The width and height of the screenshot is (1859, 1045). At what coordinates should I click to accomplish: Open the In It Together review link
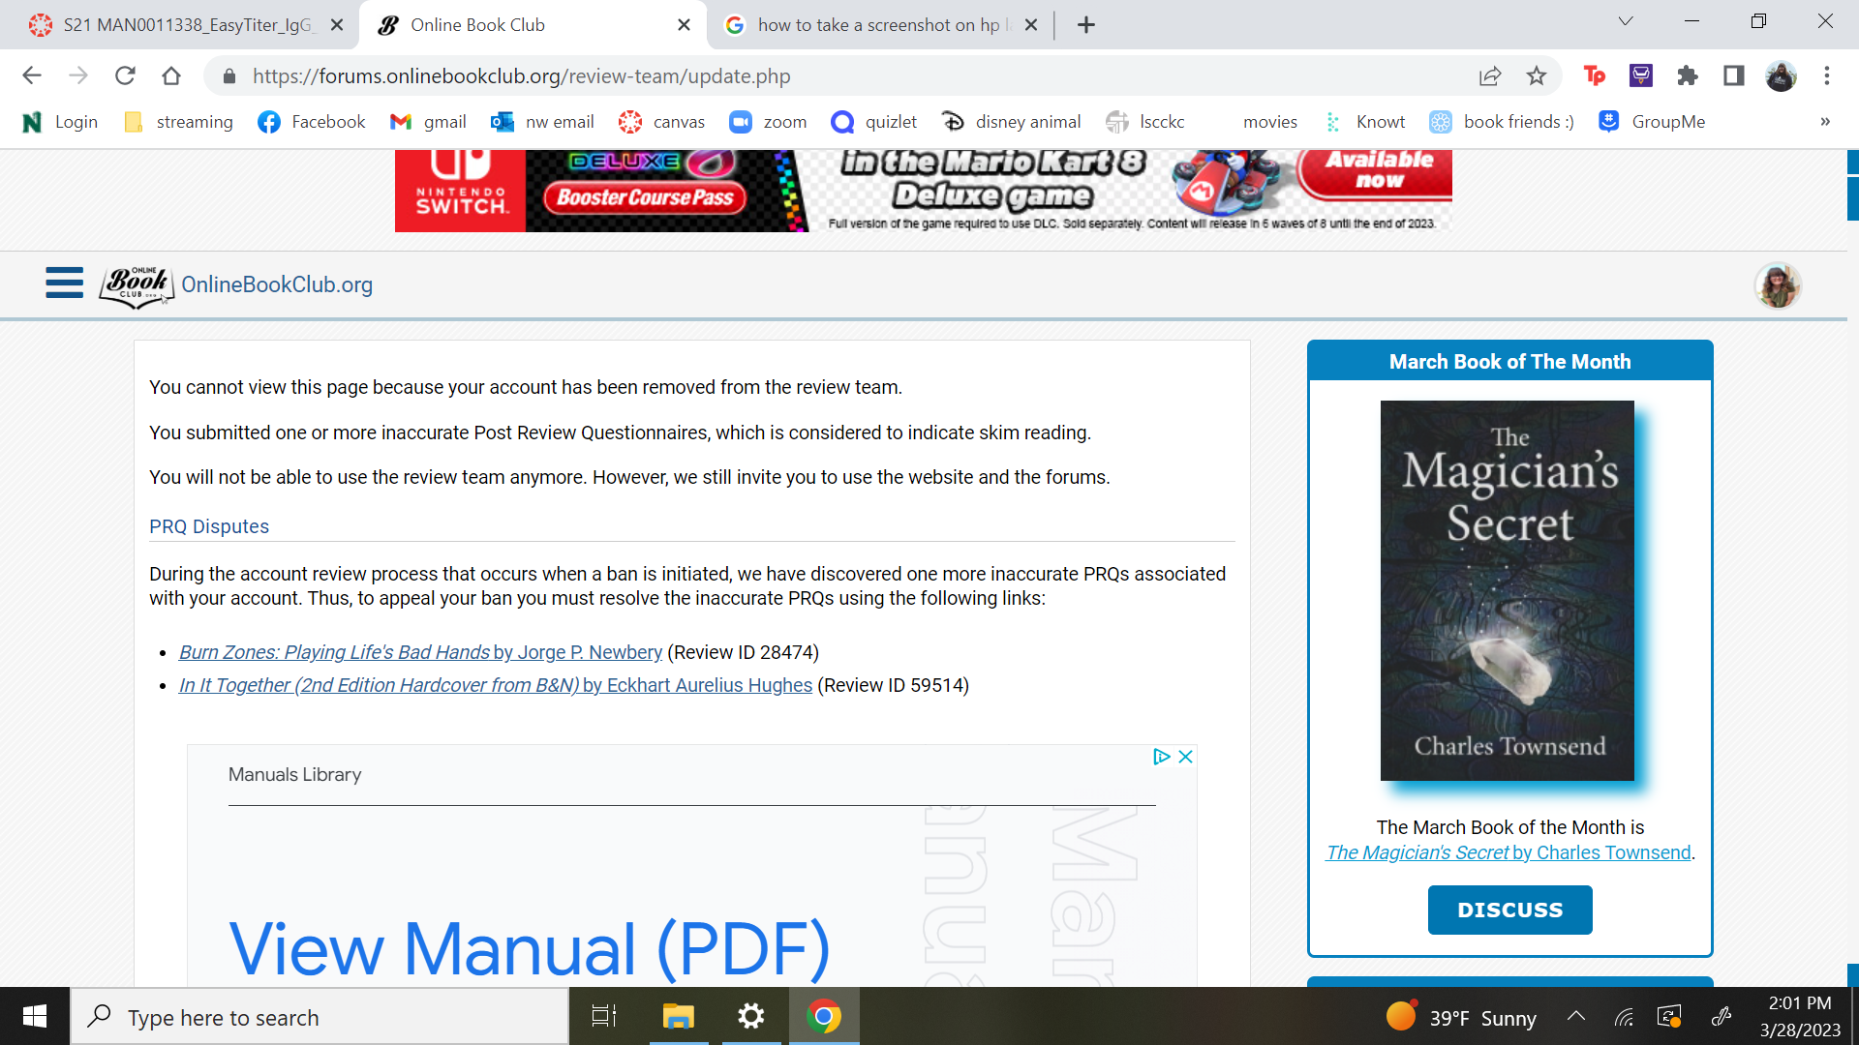click(496, 685)
